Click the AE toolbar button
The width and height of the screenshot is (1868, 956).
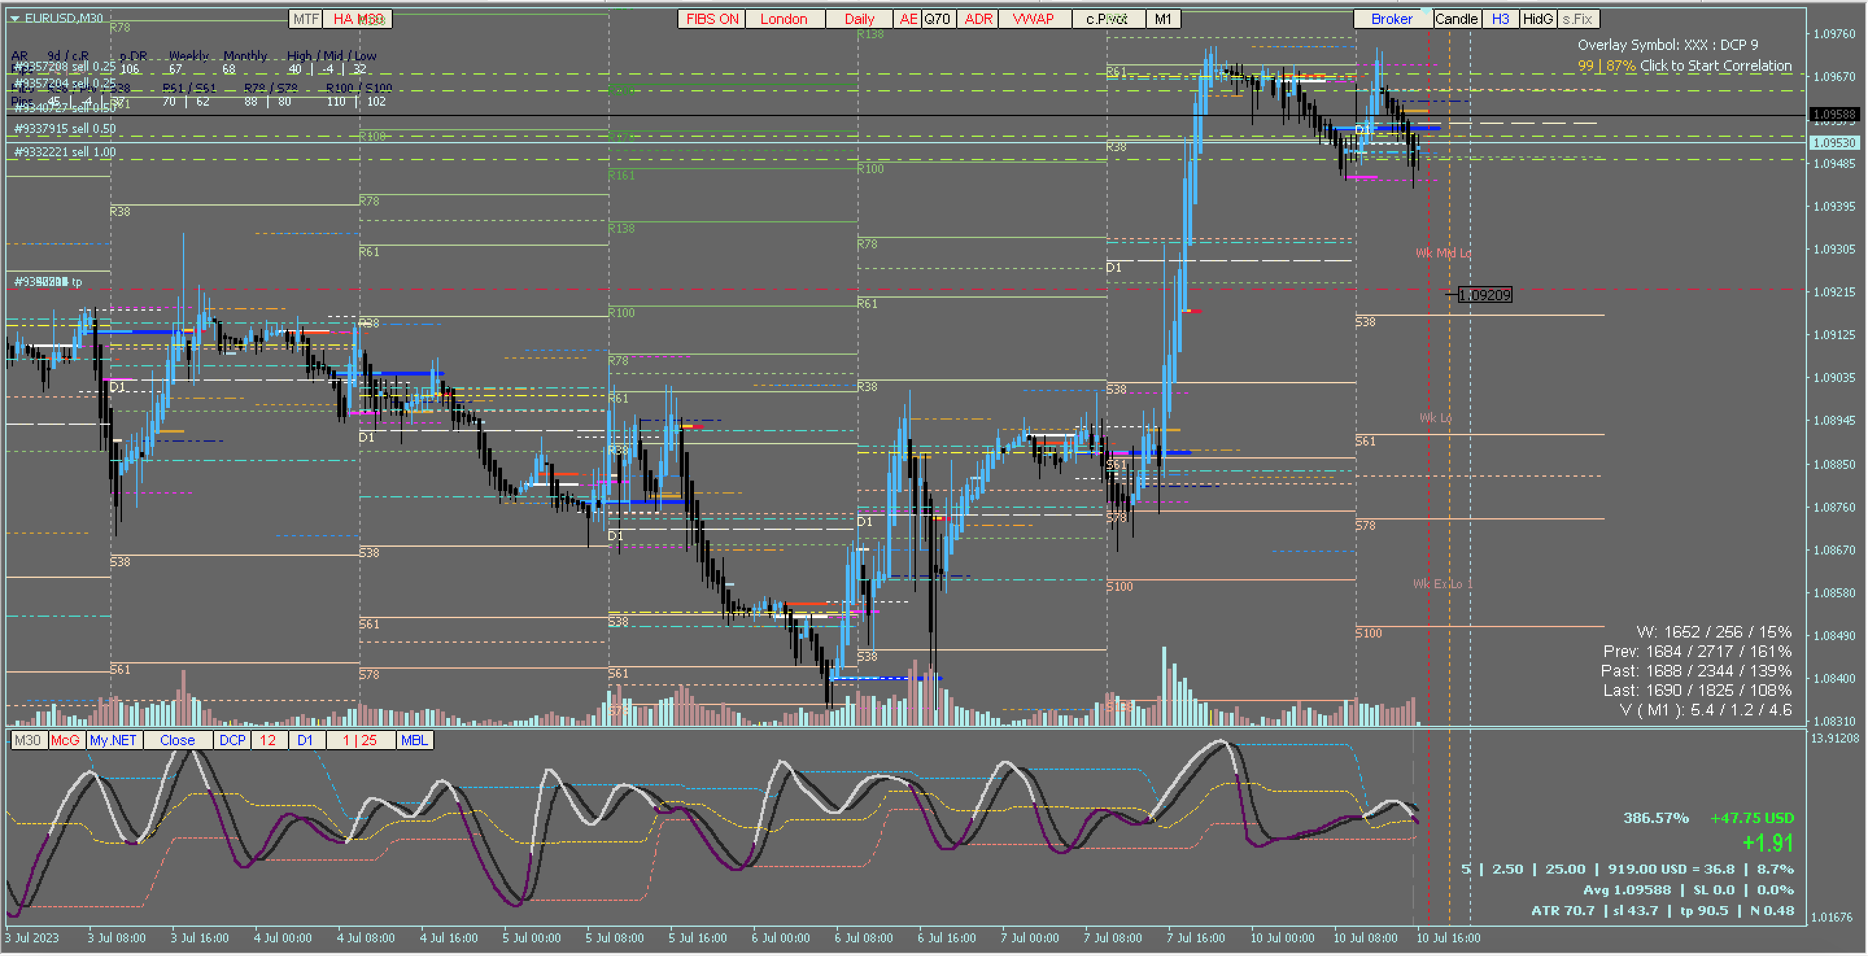(908, 19)
